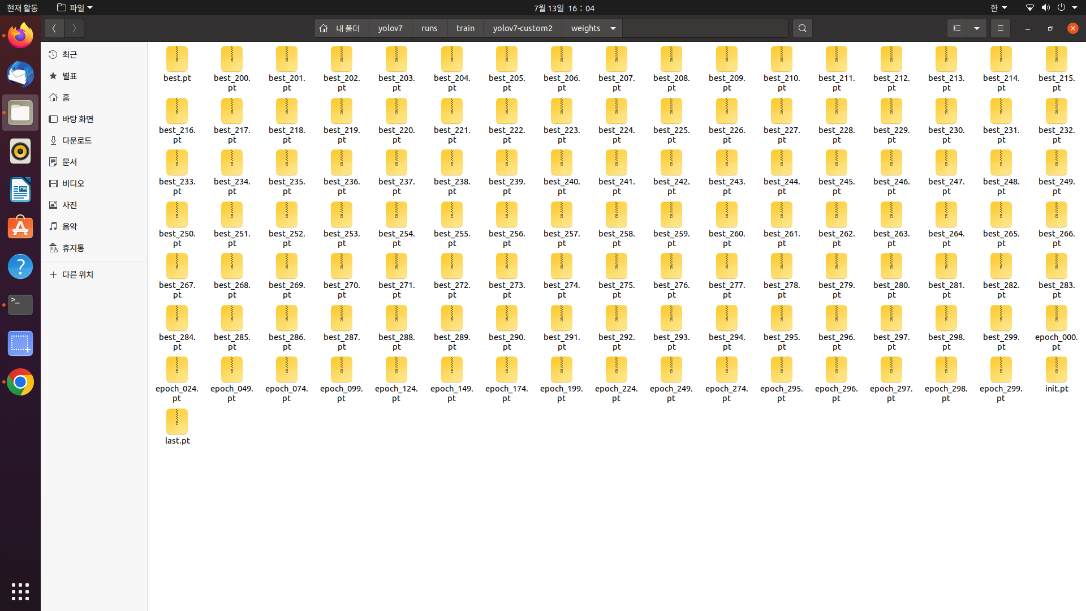Switch to list view
Image resolution: width=1086 pixels, height=611 pixels.
point(957,28)
